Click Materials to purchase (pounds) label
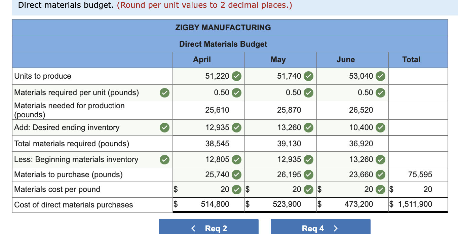The image size is (458, 234). click(68, 174)
